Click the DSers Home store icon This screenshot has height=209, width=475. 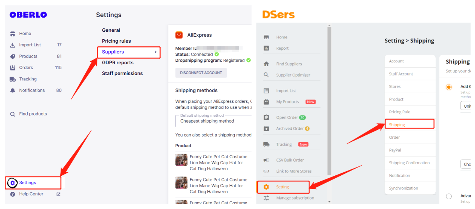(x=267, y=37)
